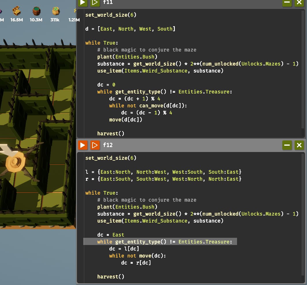Minimize the f11 code window
This screenshot has width=307, height=285.
287,3
